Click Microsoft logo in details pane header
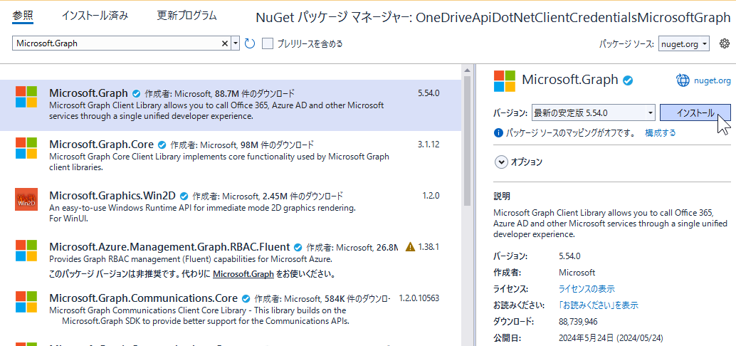Screen dimensions: 736x346 point(505,80)
